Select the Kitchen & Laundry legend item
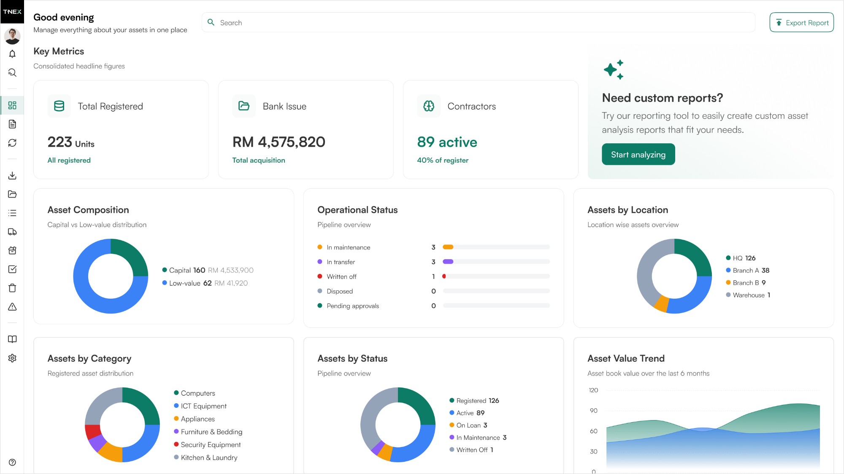 point(205,458)
